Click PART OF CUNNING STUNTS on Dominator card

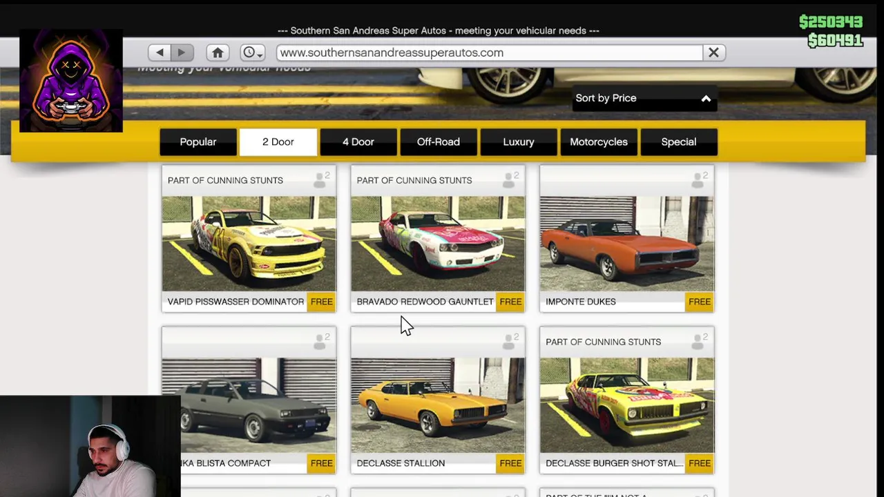pyautogui.click(x=225, y=180)
